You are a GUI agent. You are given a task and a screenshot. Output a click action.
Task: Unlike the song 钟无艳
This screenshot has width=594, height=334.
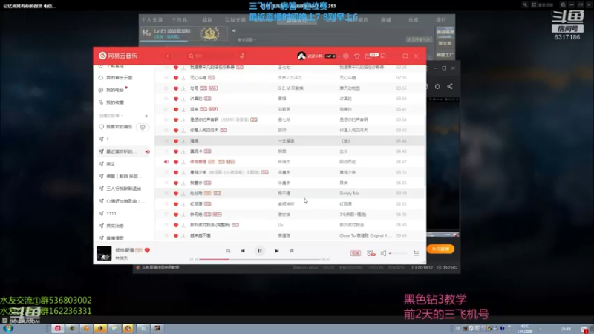tap(176, 215)
